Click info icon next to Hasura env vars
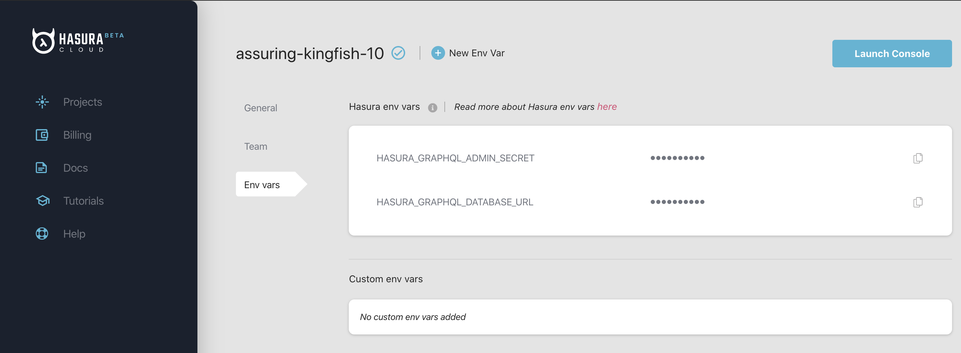Image resolution: width=961 pixels, height=353 pixels. tap(432, 107)
